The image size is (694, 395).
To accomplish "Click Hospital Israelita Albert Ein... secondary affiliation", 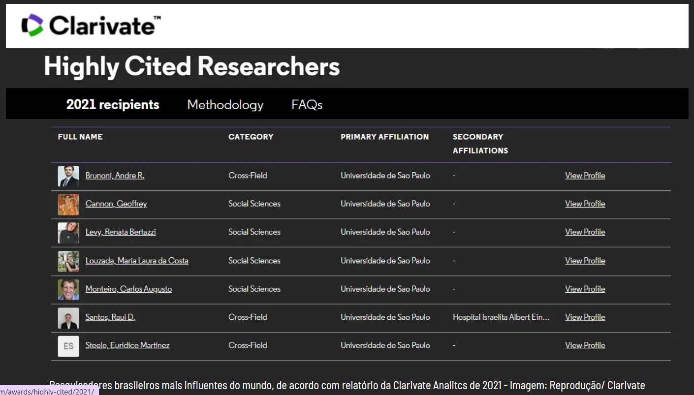I will (501, 317).
